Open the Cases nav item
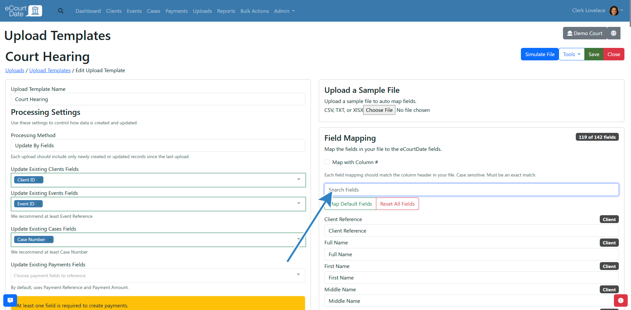Image resolution: width=631 pixels, height=310 pixels. click(153, 11)
